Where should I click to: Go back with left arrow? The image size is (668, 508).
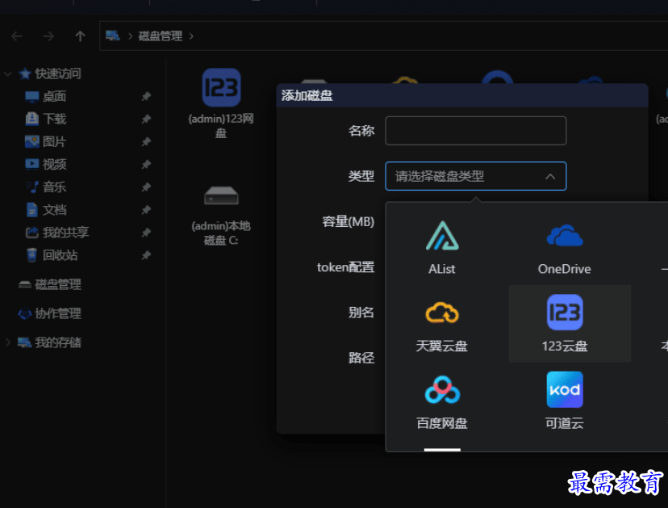(x=17, y=36)
